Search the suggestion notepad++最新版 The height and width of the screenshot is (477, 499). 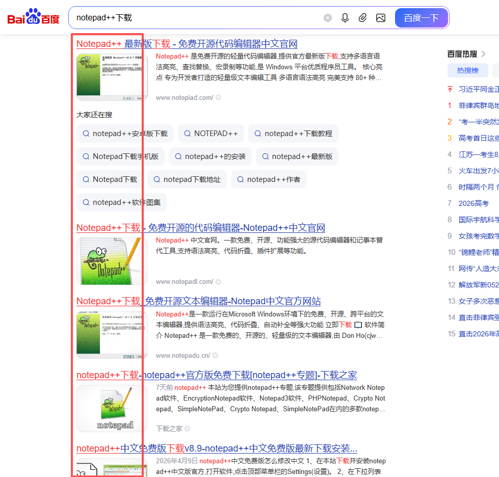coord(297,156)
